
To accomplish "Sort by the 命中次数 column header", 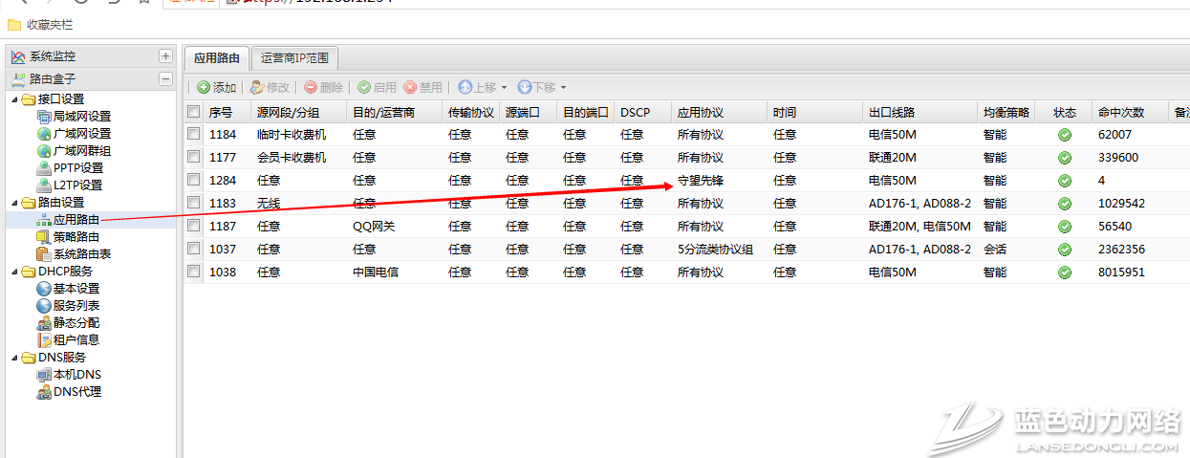I will click(1119, 112).
